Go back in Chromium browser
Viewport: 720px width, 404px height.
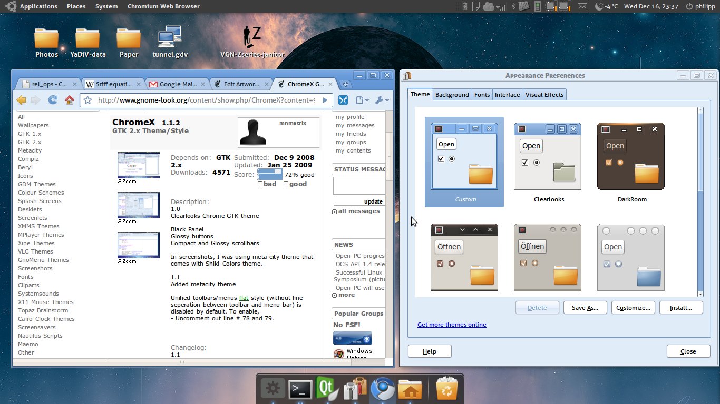tap(21, 100)
